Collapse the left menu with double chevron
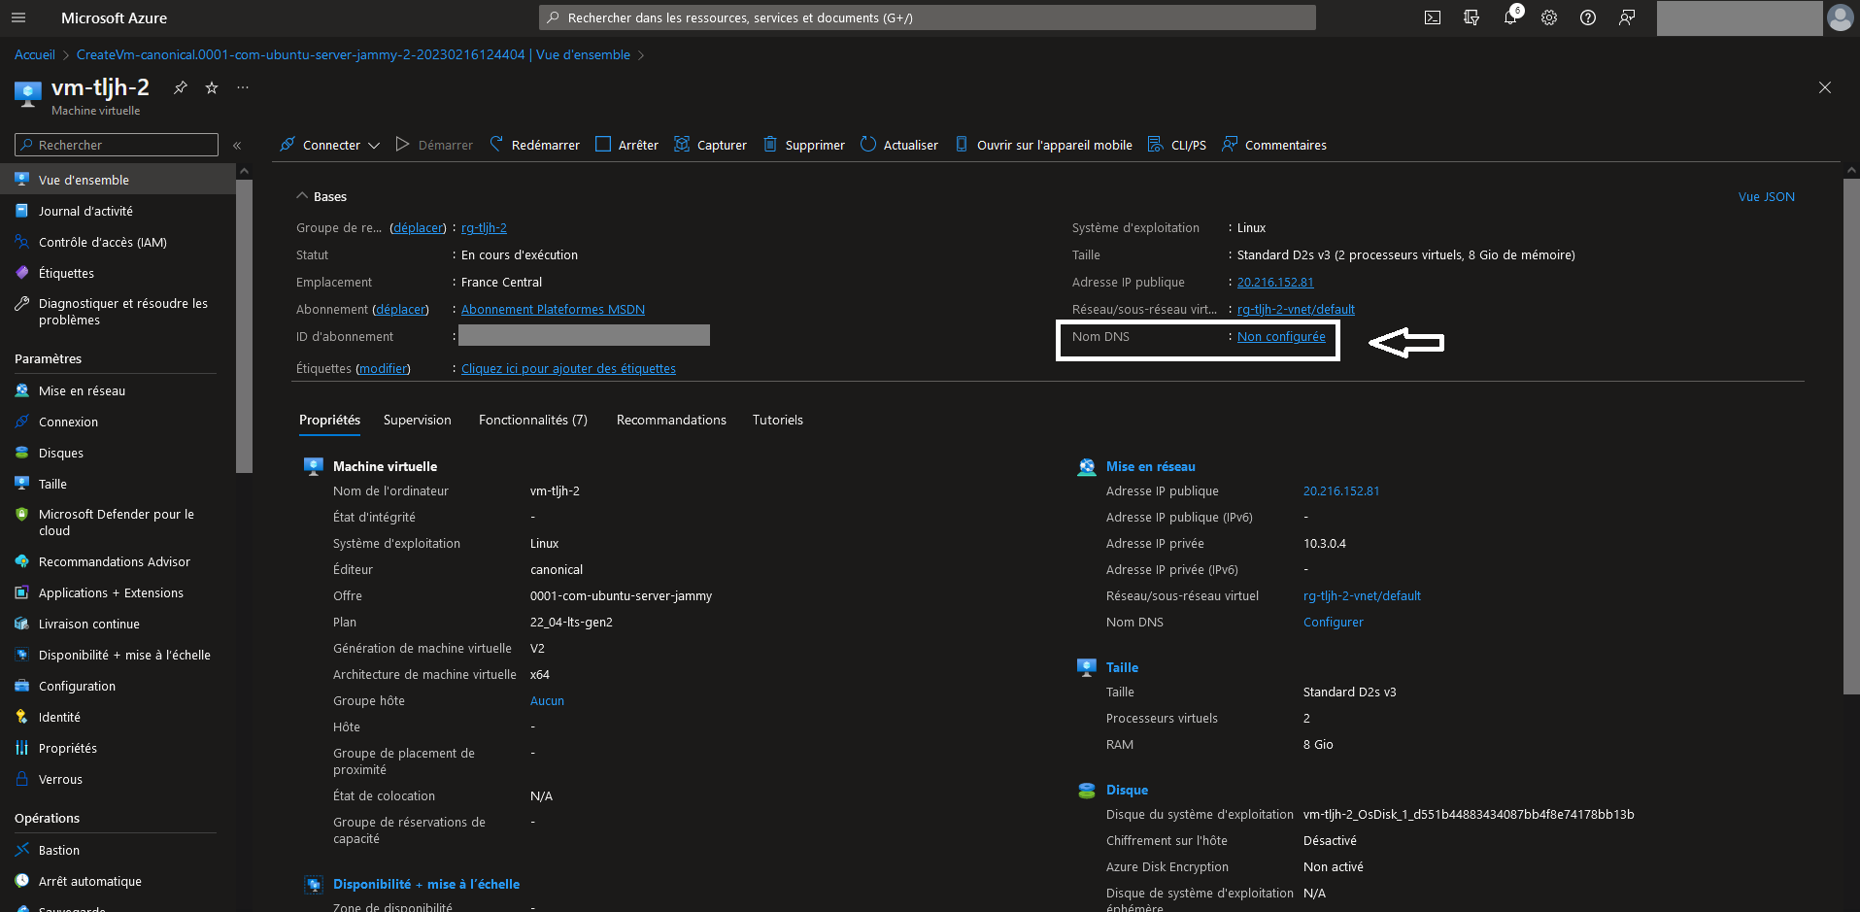The image size is (1860, 912). pos(237,145)
